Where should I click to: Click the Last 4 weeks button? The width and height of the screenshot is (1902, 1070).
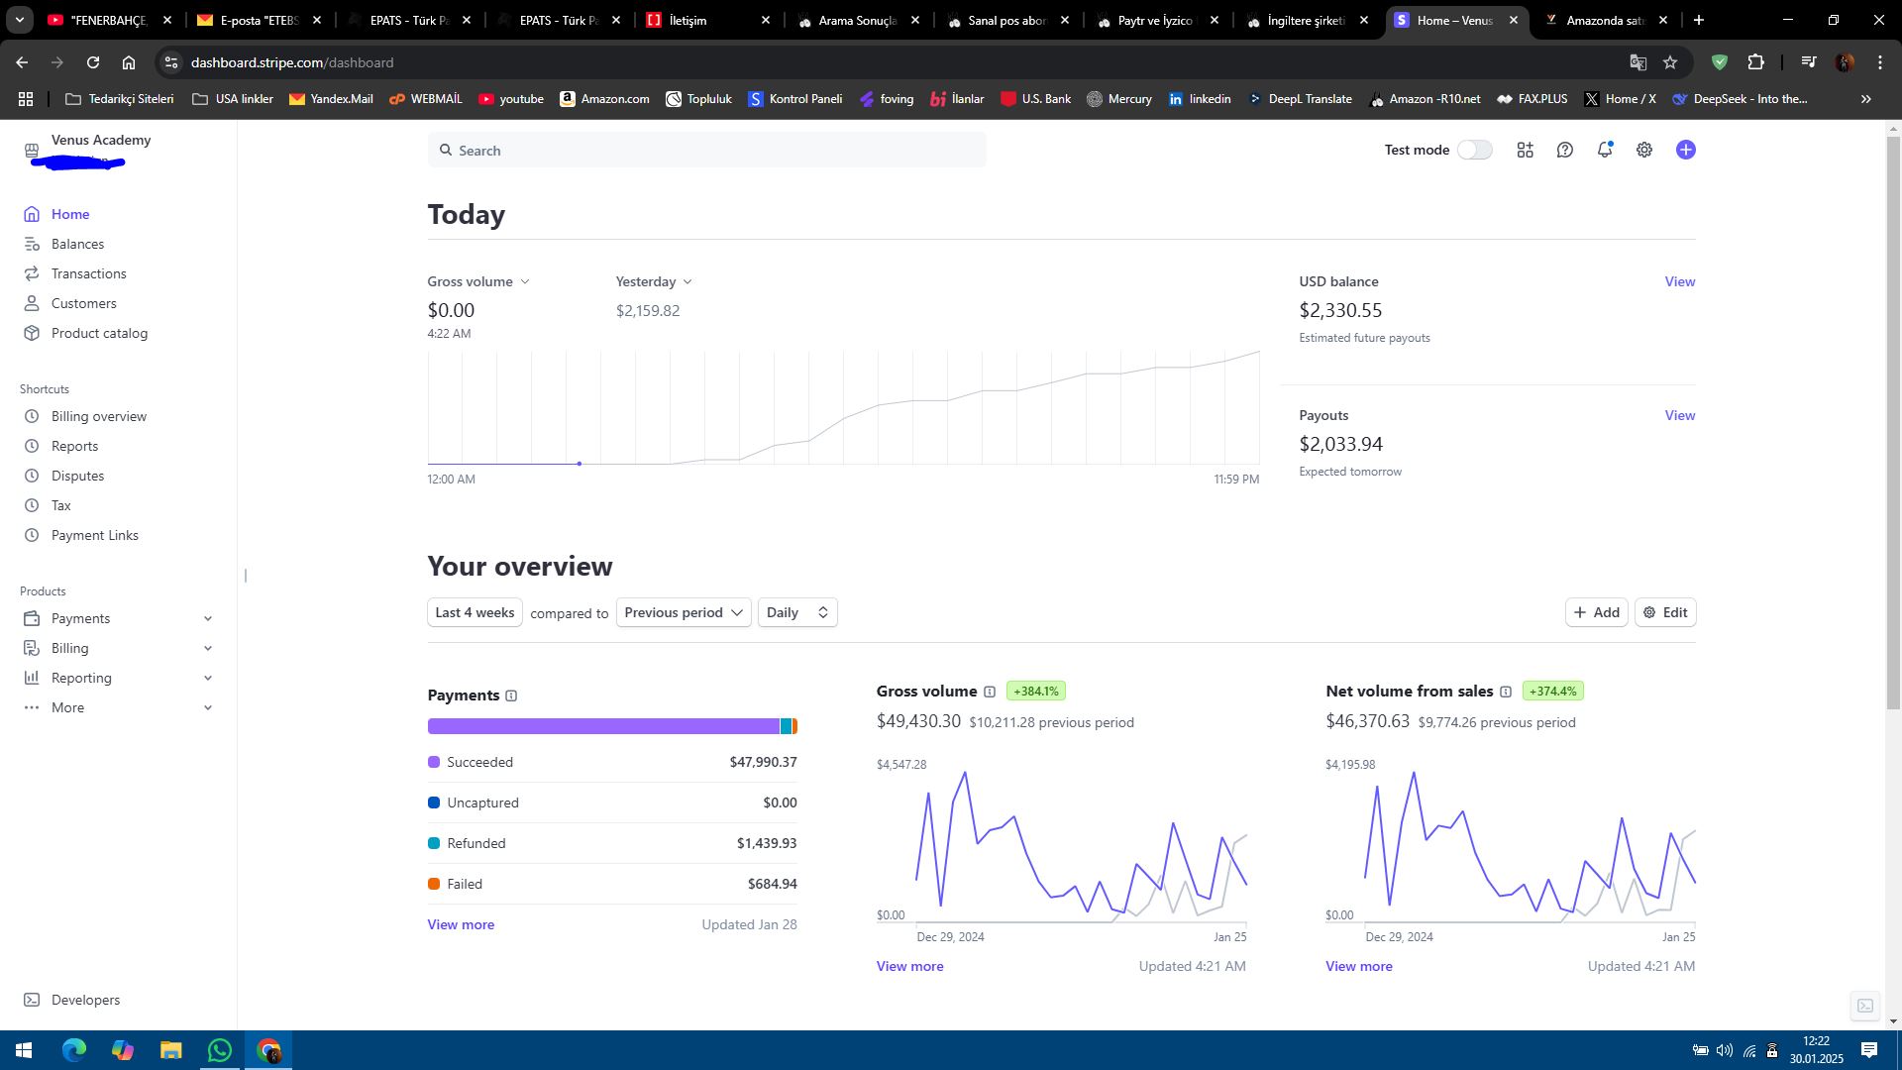click(x=475, y=612)
